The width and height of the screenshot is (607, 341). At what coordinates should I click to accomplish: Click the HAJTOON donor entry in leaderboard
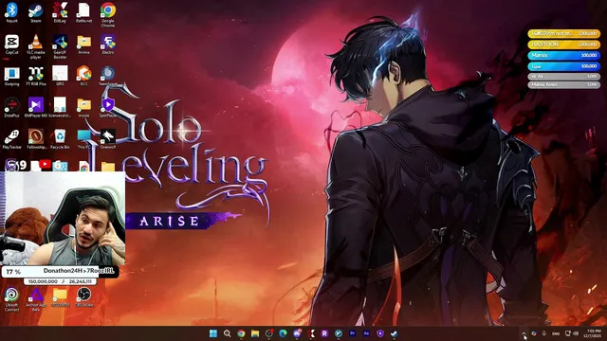[563, 45]
